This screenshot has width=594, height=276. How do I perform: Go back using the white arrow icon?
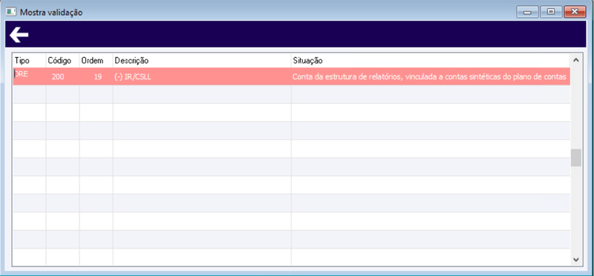click(x=19, y=35)
